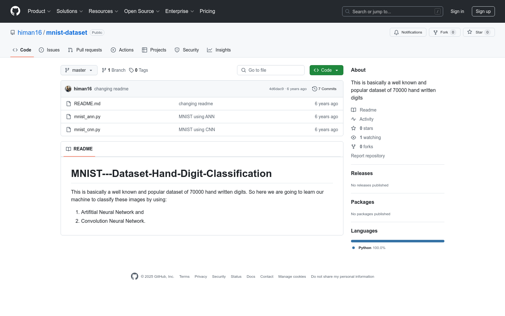Open the footer Privacy link
The width and height of the screenshot is (505, 316).
[x=201, y=276]
